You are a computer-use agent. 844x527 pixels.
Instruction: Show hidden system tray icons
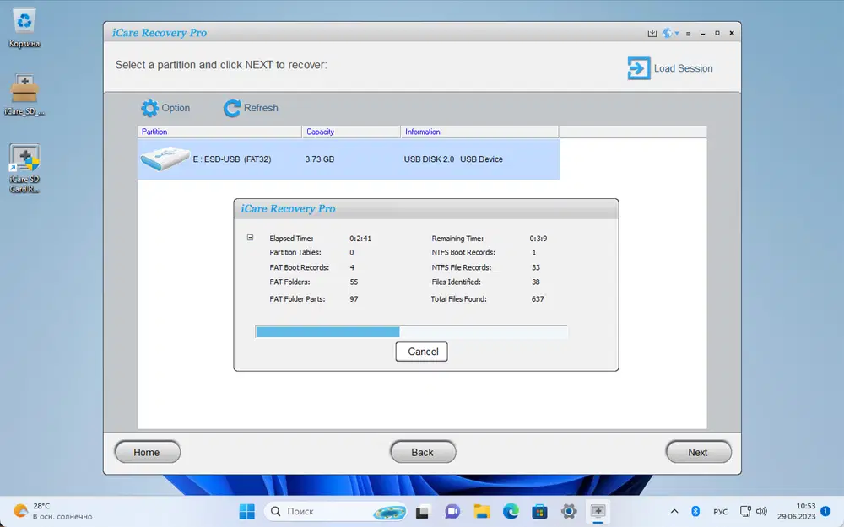[674, 512]
